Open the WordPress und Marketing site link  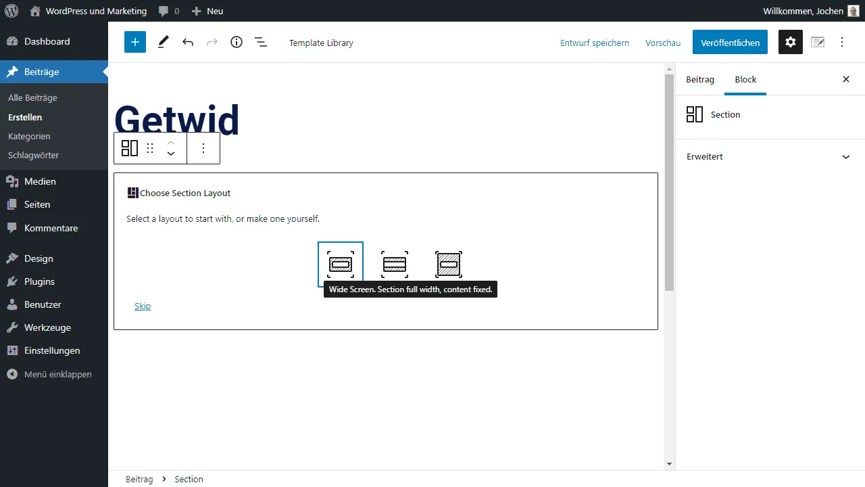pyautogui.click(x=89, y=11)
